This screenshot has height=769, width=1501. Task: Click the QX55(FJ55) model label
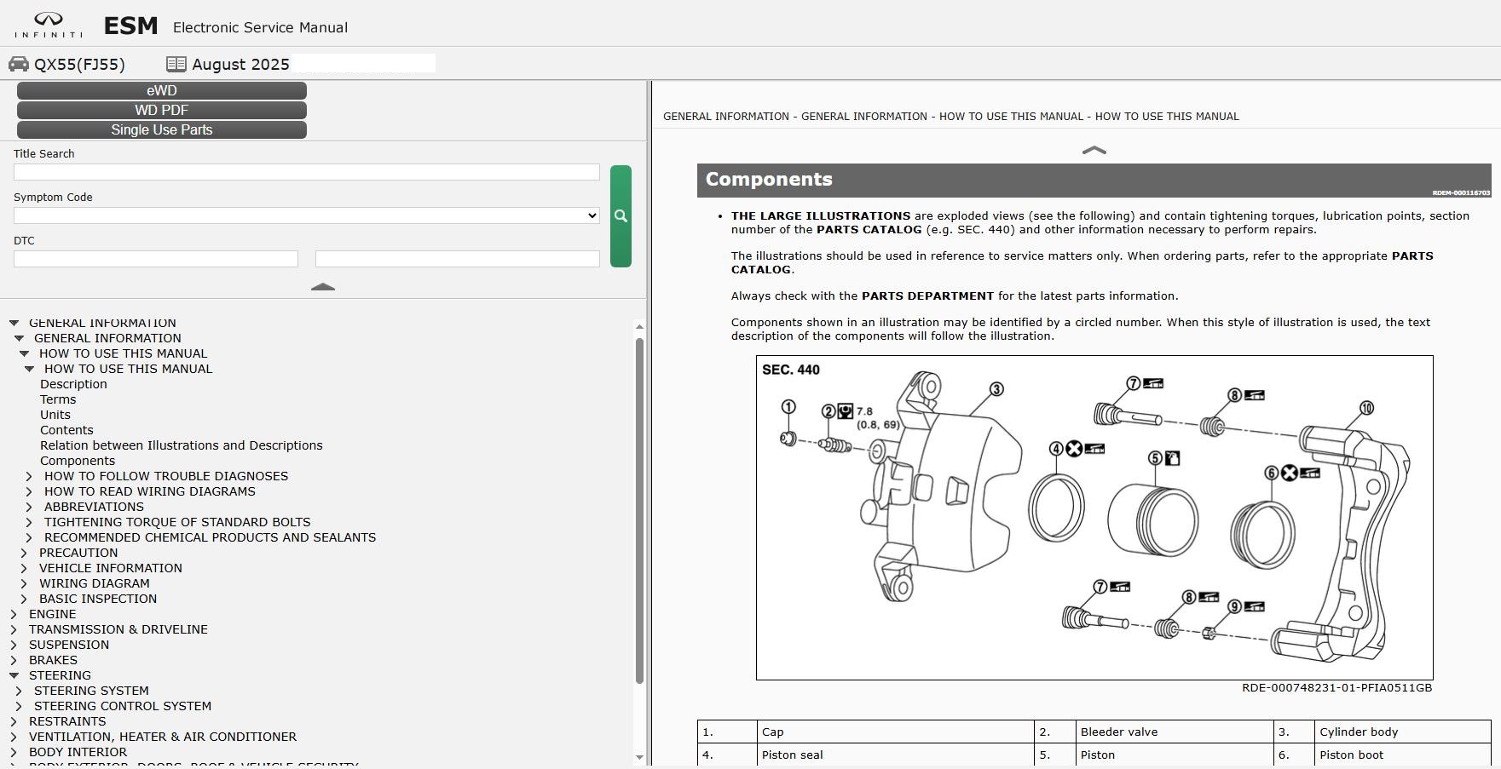coord(79,65)
